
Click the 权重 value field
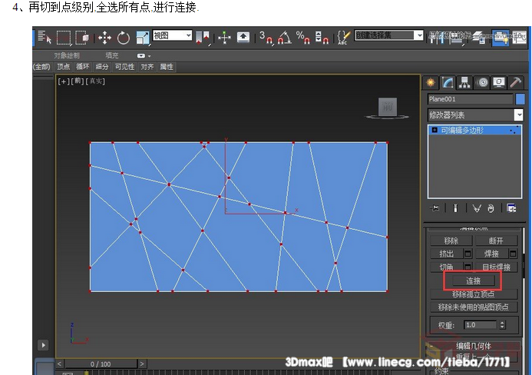coord(481,325)
